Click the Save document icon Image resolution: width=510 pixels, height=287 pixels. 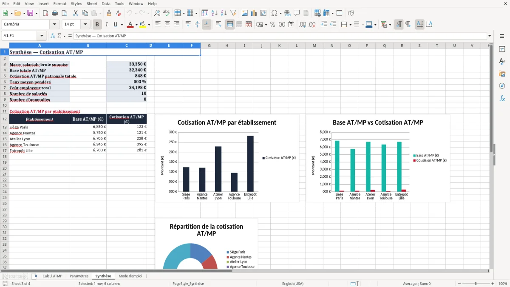30,13
